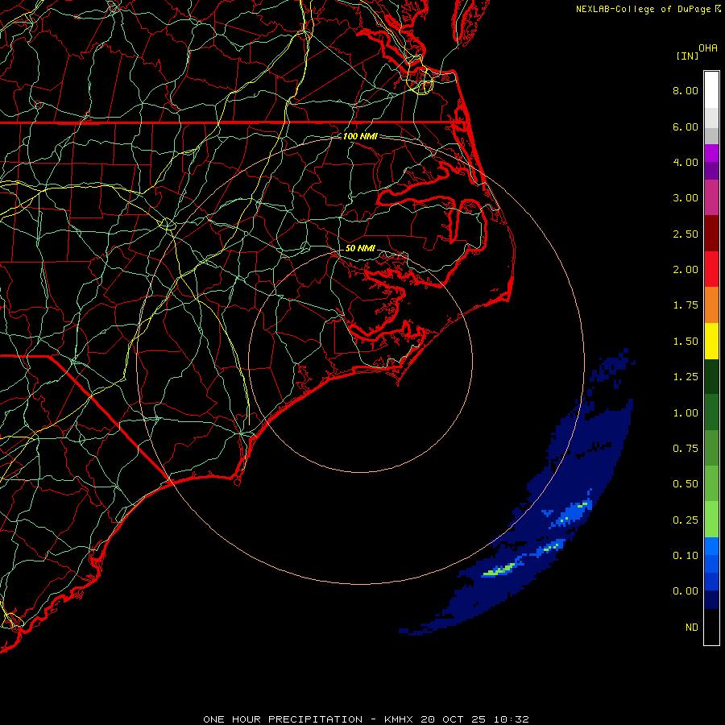Click the 1.50 legend value
Screen dimensions: 725x725
(686, 342)
